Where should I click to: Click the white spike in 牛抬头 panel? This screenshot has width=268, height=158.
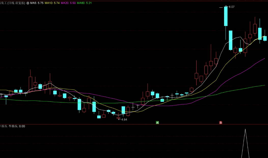point(245,143)
